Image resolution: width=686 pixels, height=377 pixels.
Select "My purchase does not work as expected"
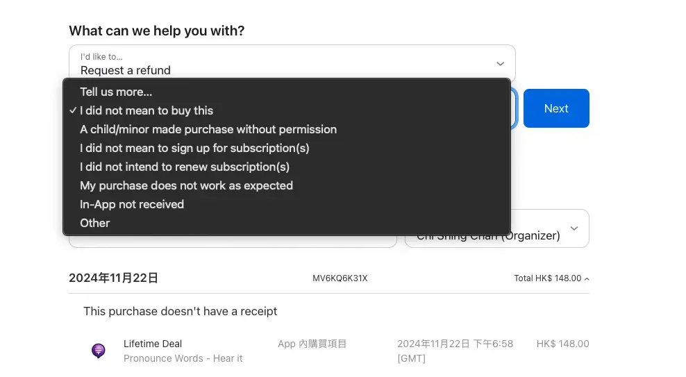point(186,185)
